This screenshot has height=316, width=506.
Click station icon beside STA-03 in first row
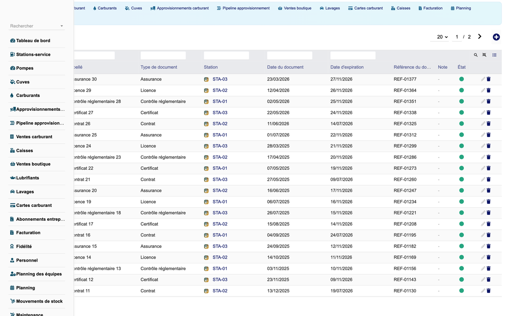(x=206, y=79)
